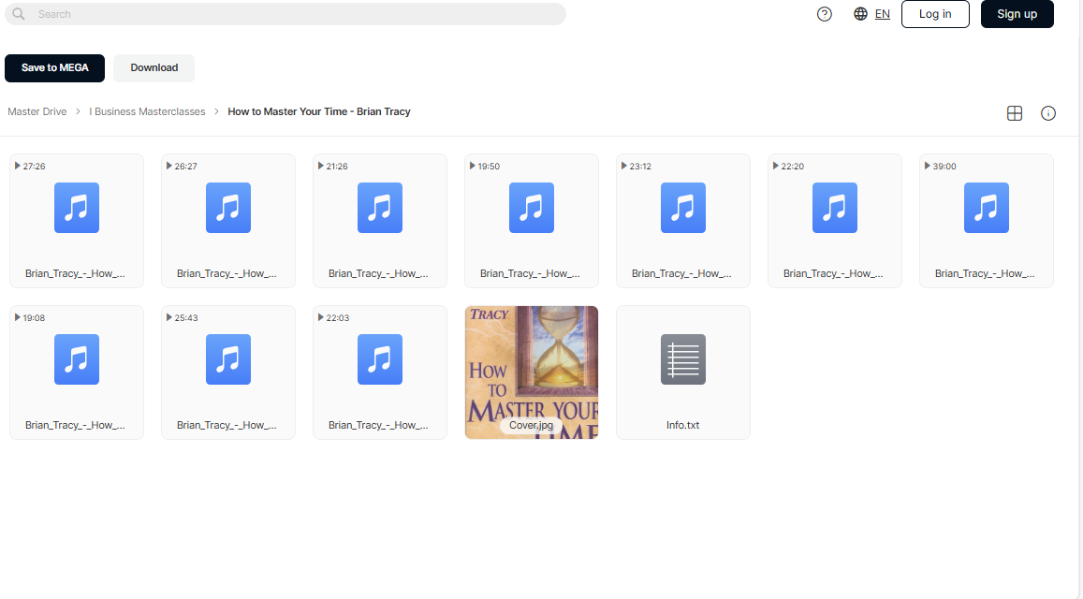Click the Cover.jpg file name label
The width and height of the screenshot is (1083, 599).
point(531,425)
